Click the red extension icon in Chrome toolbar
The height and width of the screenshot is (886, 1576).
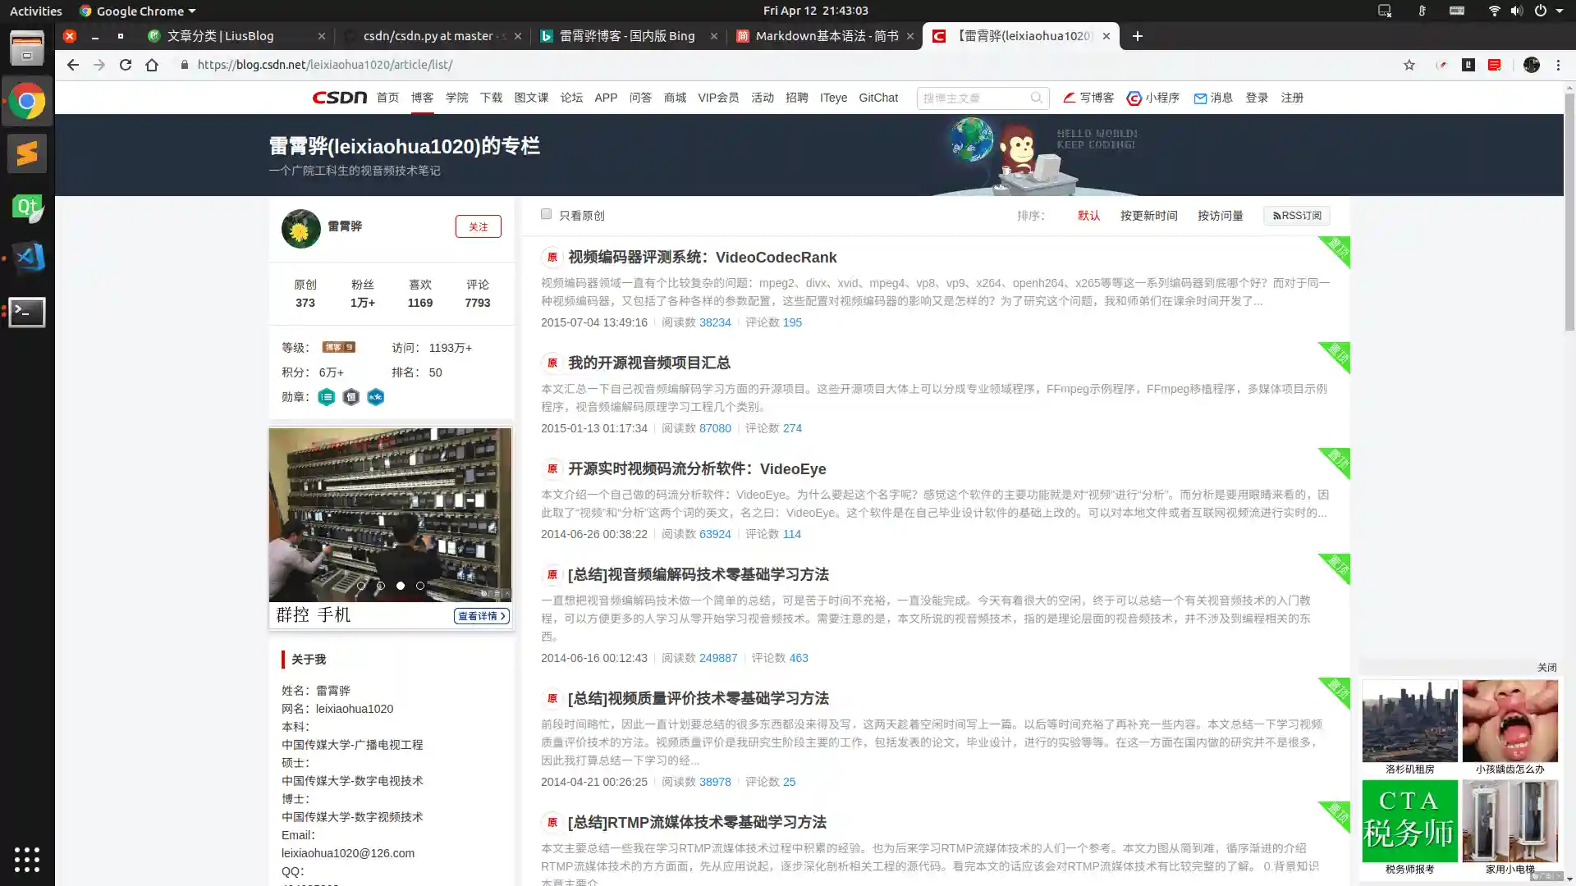1495,65
